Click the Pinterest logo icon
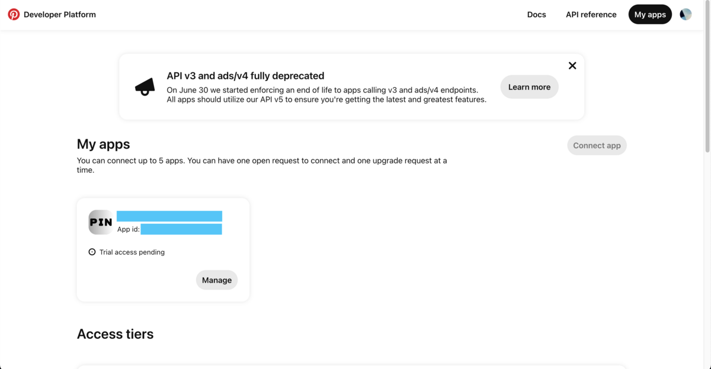711x369 pixels. (x=14, y=14)
